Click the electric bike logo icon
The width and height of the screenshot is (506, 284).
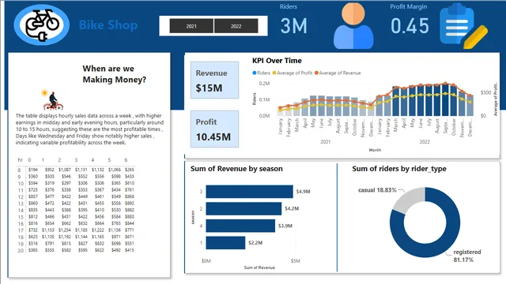click(42, 24)
